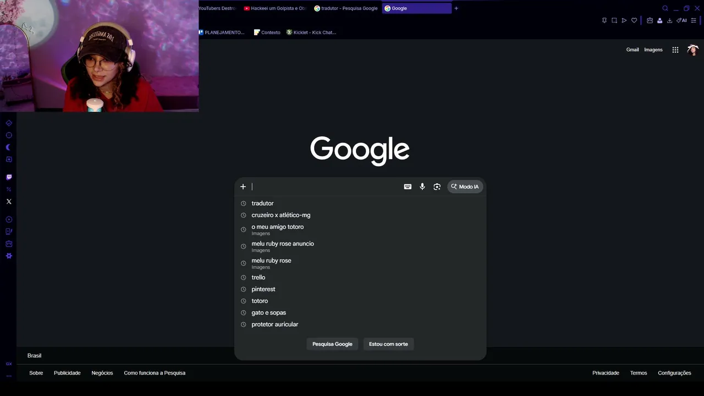This screenshot has width=704, height=396.
Task: Click the GX logo in the sidebar
Action: coord(9,364)
